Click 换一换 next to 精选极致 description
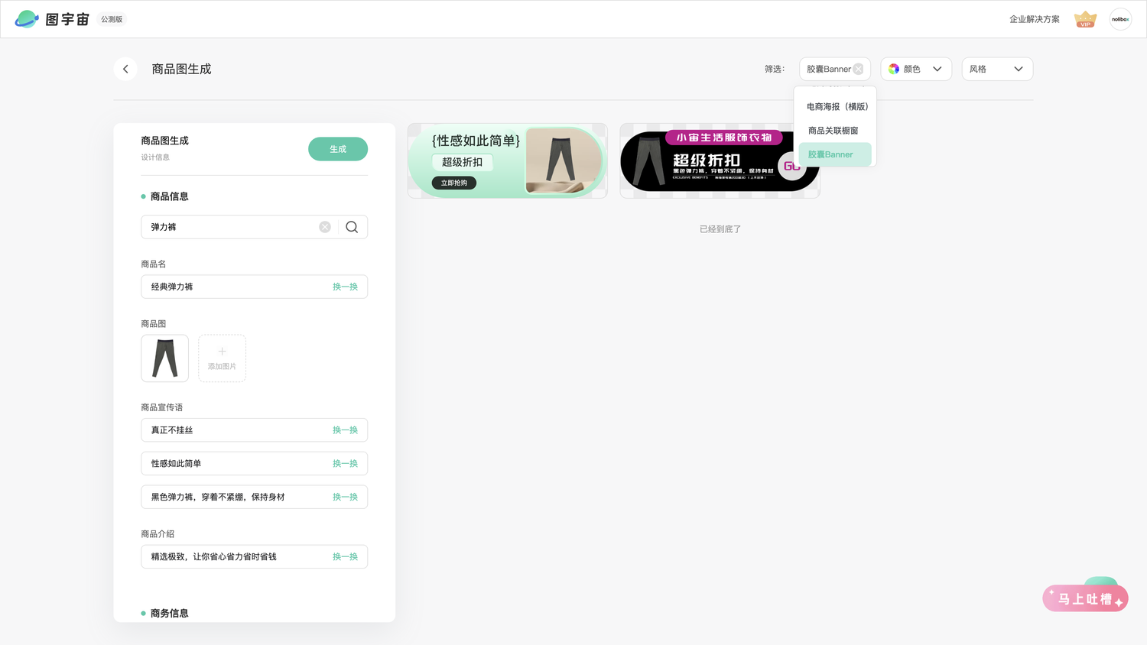 [345, 556]
